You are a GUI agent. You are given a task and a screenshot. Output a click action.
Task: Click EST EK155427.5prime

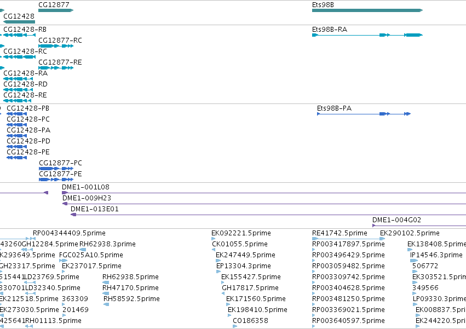coord(251,277)
